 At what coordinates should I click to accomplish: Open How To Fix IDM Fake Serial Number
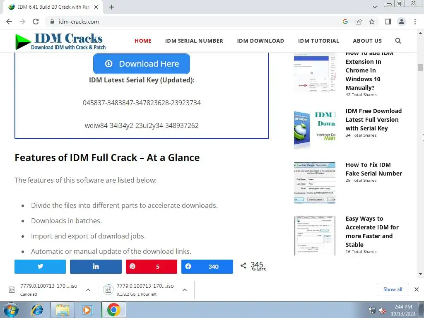click(373, 169)
